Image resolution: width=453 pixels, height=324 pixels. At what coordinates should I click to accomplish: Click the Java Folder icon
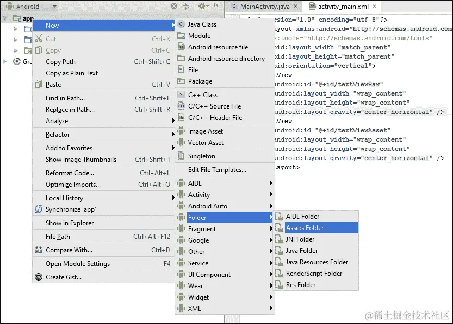point(279,251)
